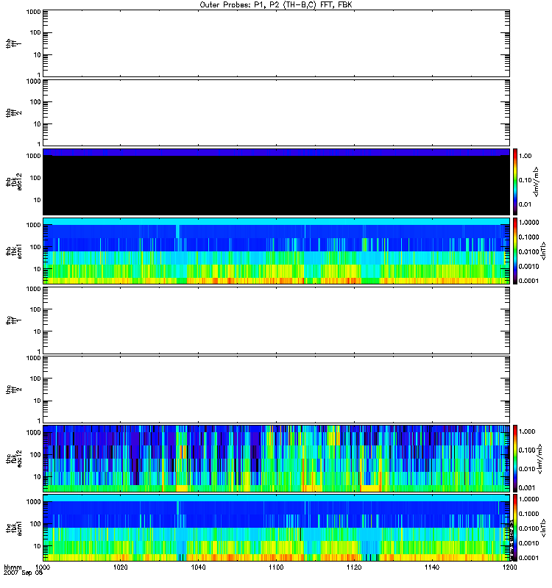This screenshot has width=552, height=588.
Task: Click the '1020' time label on the bottom axis
Action: (121, 567)
